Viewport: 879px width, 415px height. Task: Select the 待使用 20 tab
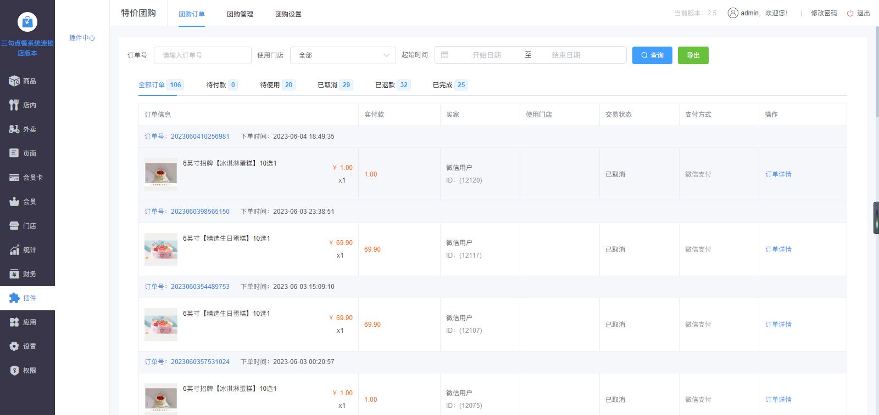277,85
